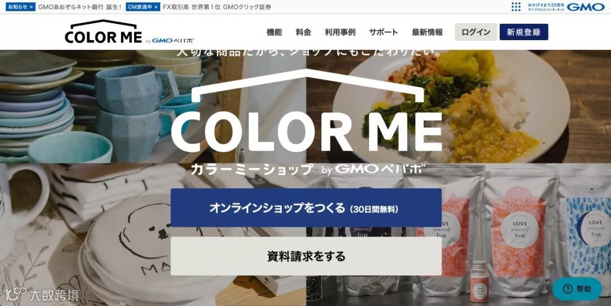The image size is (611, 306).
Task: Go to 最新情報 in navigation
Action: point(427,32)
